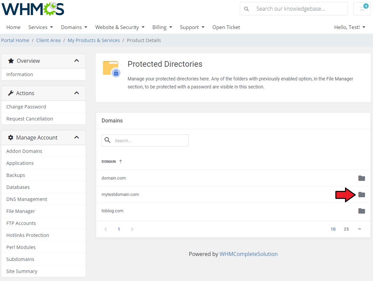The image size is (373, 281).
Task: Open folder icon for mytestdomain.com
Action: [x=362, y=195]
